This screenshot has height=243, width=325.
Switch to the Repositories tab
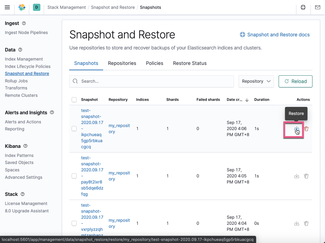click(x=121, y=63)
